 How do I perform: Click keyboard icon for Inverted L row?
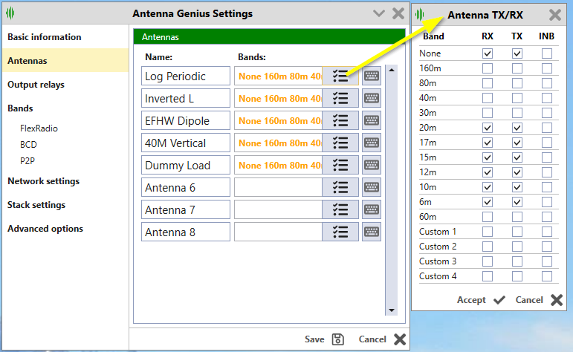point(372,98)
